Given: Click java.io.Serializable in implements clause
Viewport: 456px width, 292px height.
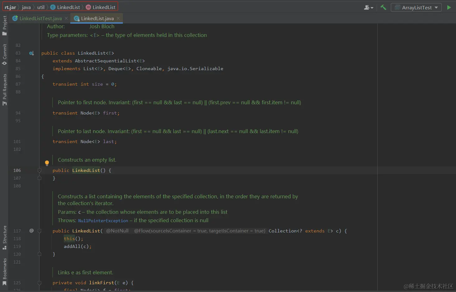Looking at the screenshot, I should point(195,69).
